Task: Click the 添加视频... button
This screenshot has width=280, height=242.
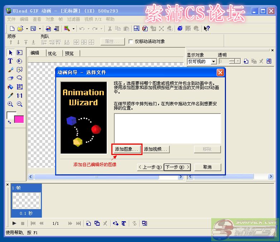Action: tap(155, 149)
